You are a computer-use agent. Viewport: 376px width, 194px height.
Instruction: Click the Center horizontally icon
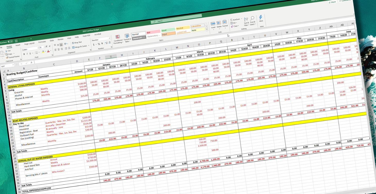pos(59,49)
